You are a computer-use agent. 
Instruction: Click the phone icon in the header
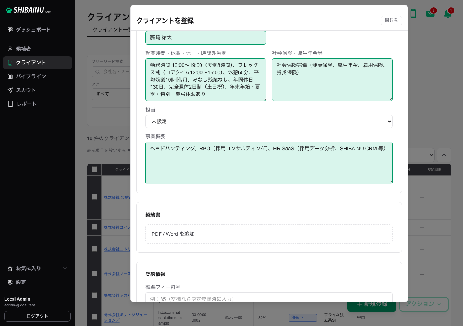coord(413,14)
